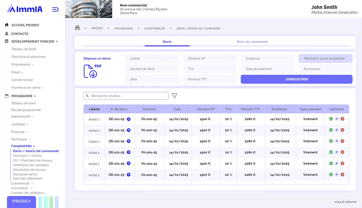Edit the fifth table row with pencil icon
The width and height of the screenshot is (362, 208).
point(337,163)
